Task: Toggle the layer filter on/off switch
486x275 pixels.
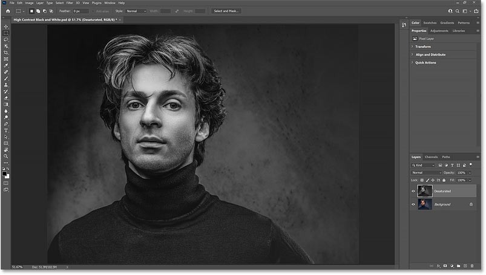Action: (470, 165)
